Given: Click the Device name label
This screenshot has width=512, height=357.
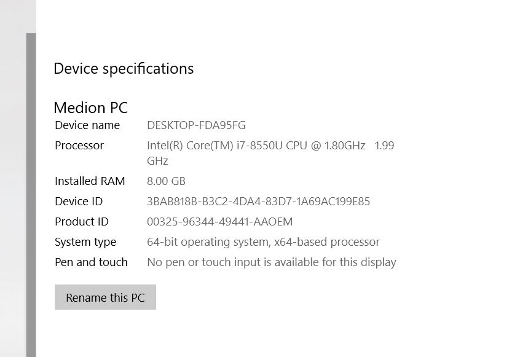Looking at the screenshot, I should point(87,125).
